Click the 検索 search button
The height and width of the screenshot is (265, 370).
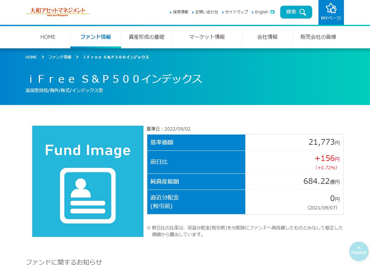[x=296, y=12]
